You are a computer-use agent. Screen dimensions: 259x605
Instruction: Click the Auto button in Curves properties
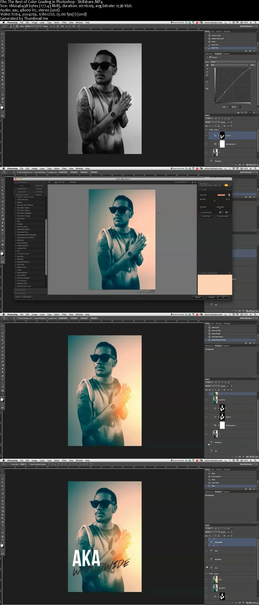[252, 65]
